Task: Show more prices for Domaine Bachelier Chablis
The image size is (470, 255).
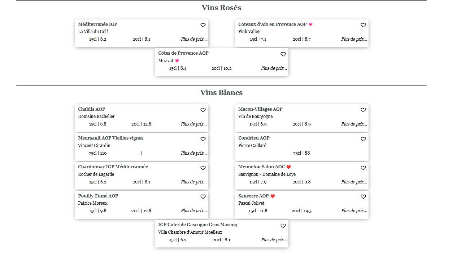Action: (194, 124)
